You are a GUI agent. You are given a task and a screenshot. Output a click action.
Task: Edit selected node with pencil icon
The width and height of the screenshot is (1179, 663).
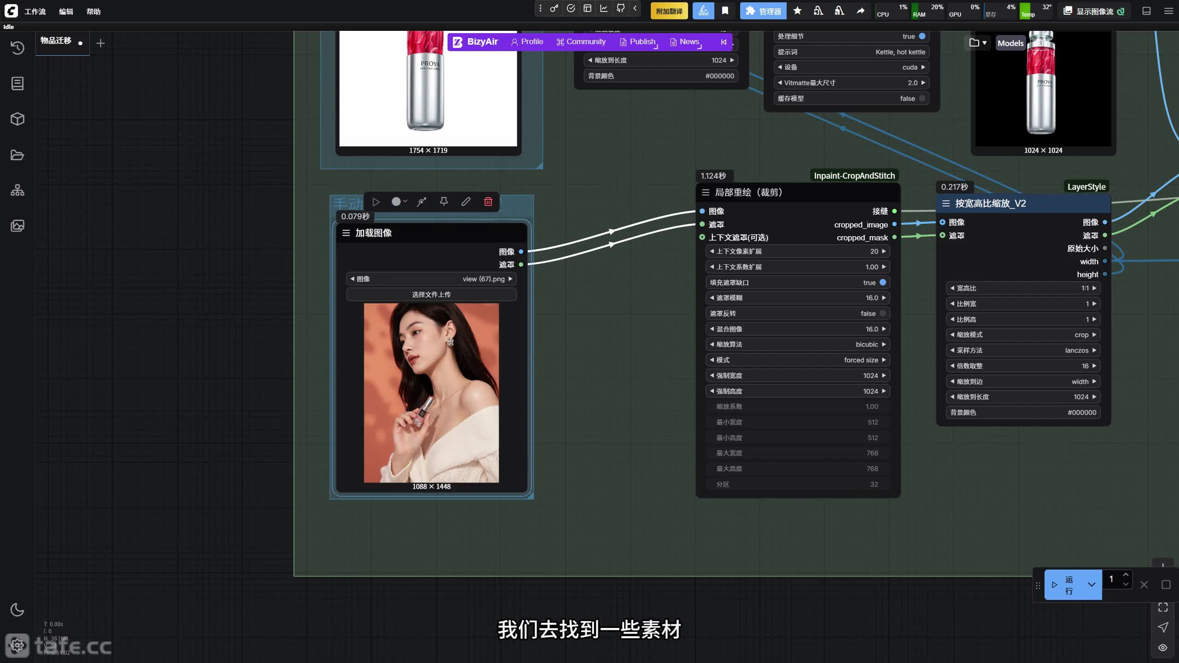point(466,202)
